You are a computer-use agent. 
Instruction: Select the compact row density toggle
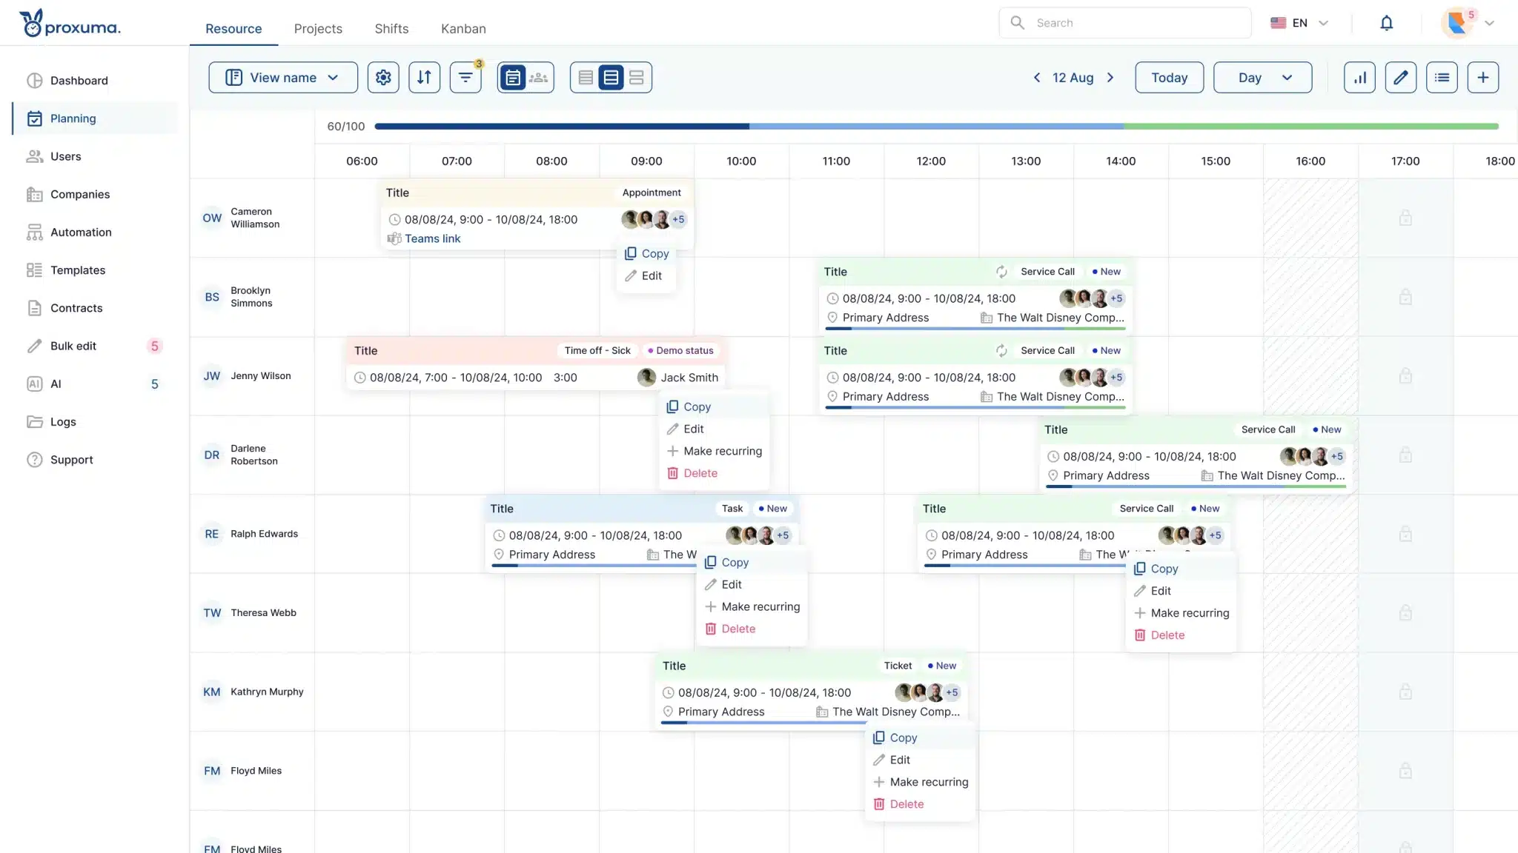586,78
